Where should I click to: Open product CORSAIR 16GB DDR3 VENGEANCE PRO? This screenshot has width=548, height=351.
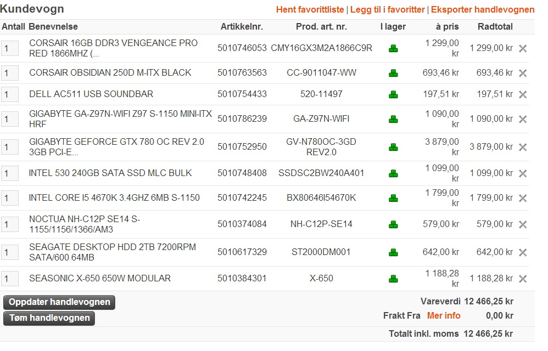[113, 48]
